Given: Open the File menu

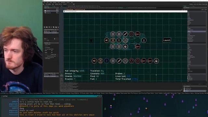Looking at the screenshot, I should 44,2.
